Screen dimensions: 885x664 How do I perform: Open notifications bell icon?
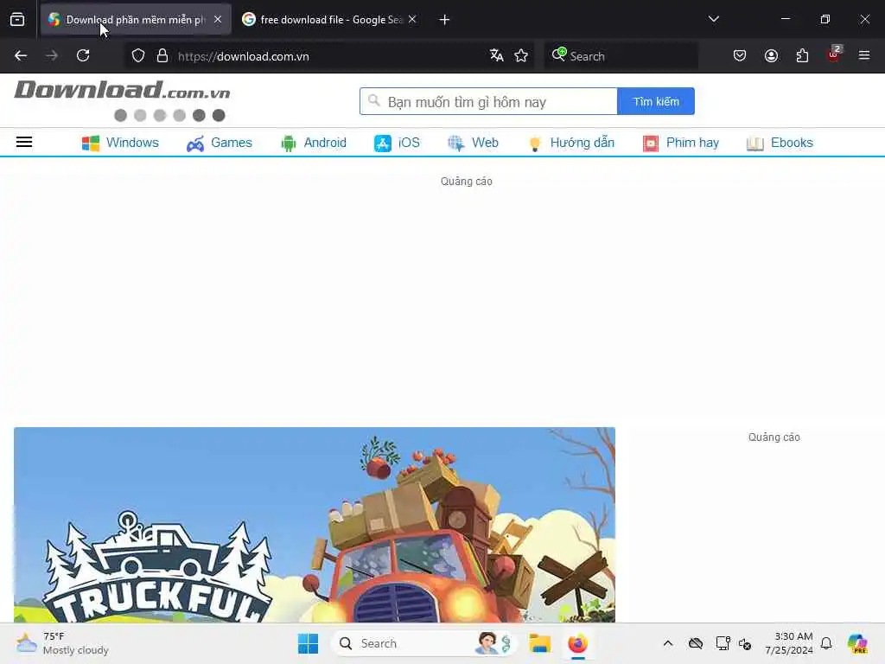(x=826, y=643)
